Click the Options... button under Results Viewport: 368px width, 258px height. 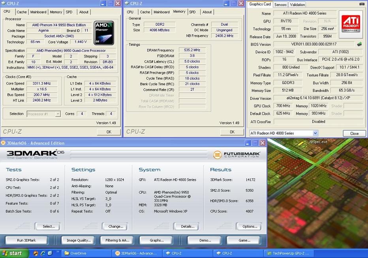[x=249, y=226]
